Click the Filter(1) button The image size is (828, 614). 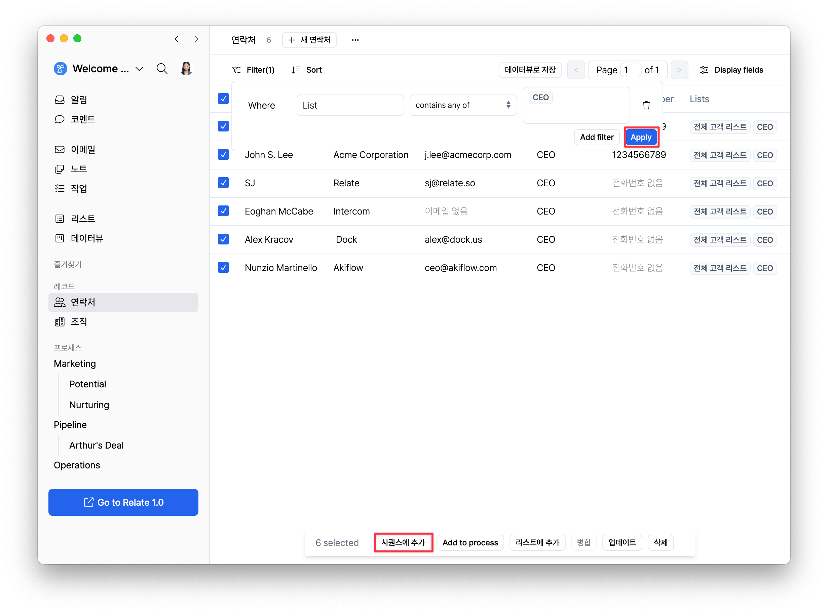254,70
